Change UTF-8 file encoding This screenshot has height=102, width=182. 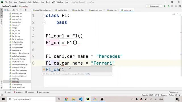tap(157, 95)
